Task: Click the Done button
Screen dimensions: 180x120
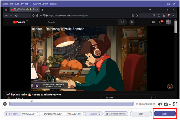Action: coord(165,114)
